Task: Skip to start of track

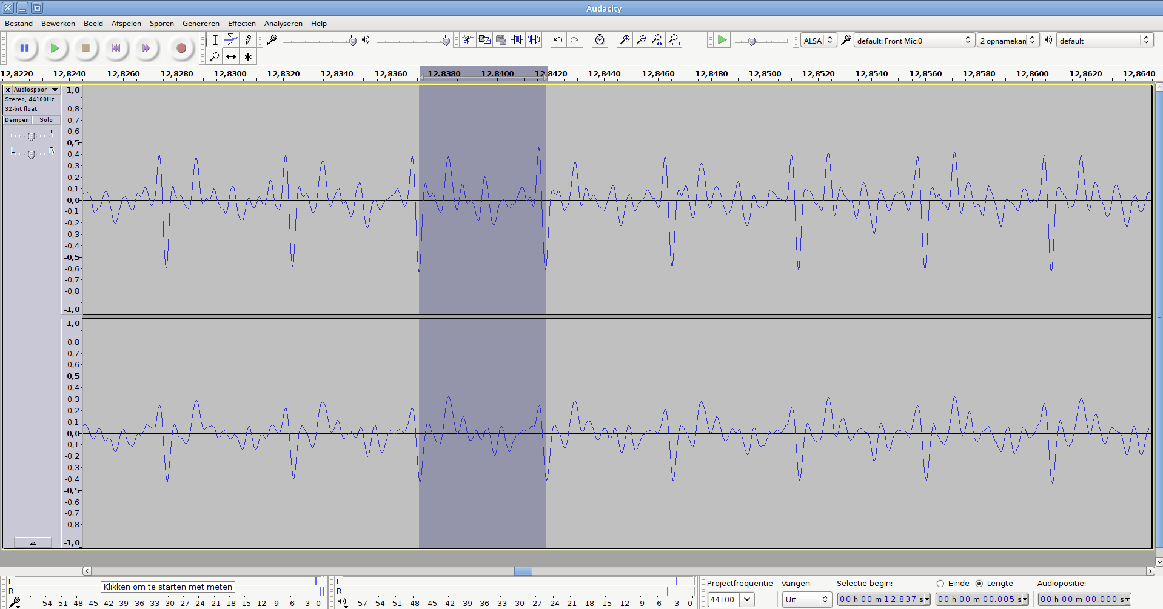Action: click(x=116, y=48)
